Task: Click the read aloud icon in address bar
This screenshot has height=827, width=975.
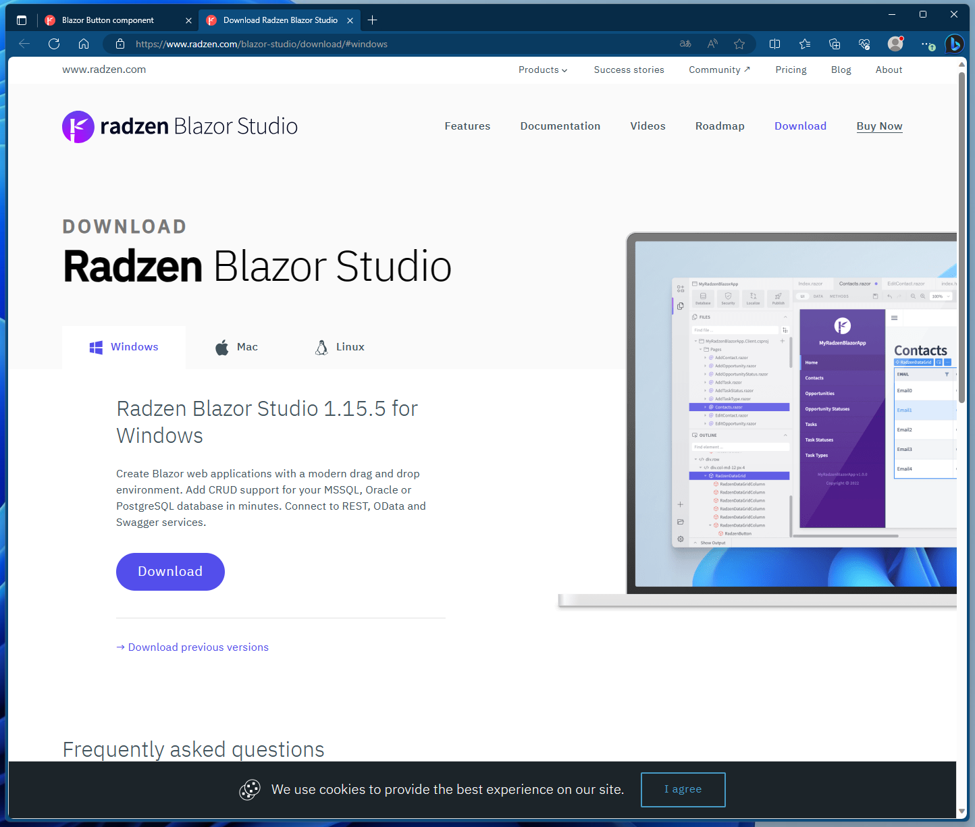Action: [712, 44]
